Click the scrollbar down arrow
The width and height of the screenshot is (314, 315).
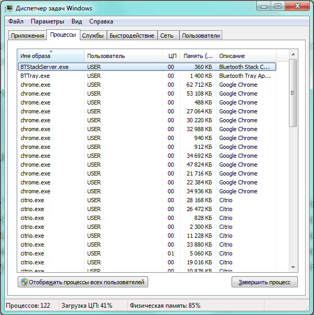click(293, 267)
